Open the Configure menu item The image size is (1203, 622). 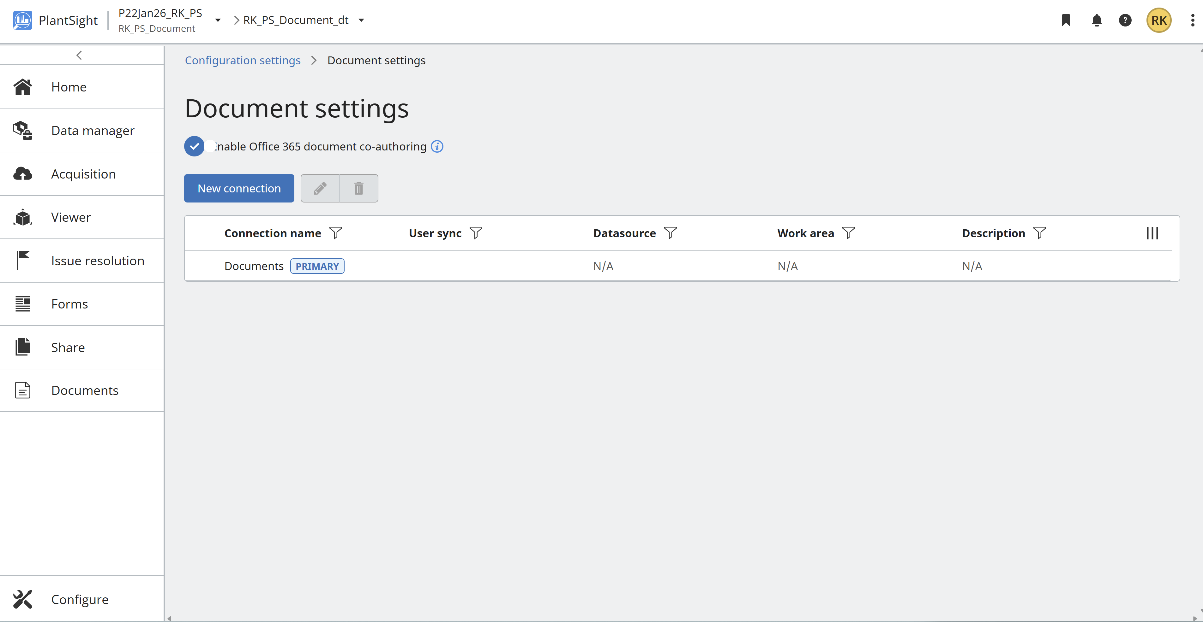(79, 599)
